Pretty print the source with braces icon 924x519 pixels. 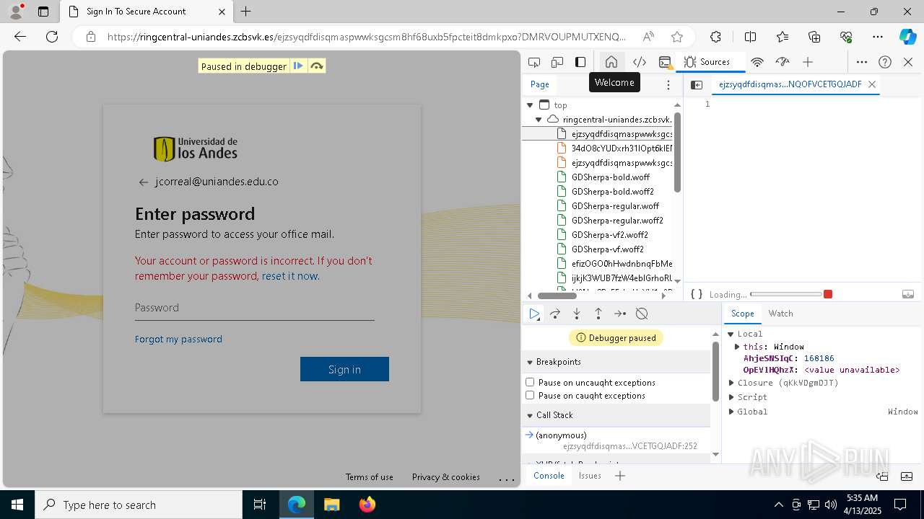(x=697, y=294)
